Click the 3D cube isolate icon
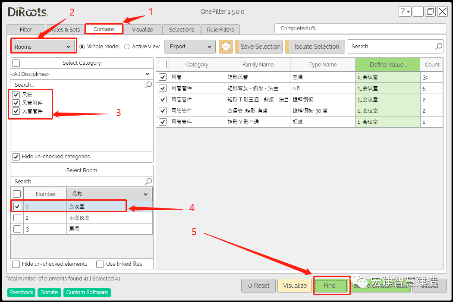453x302 pixels. tap(225, 47)
